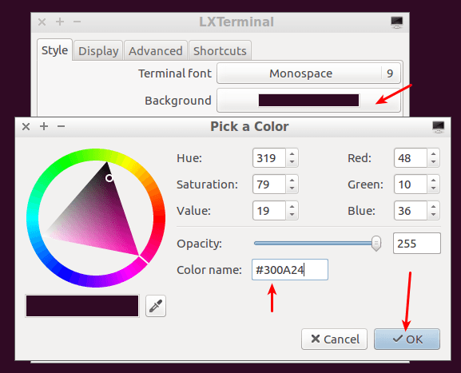Click the monitor icon in the Pick a Color title bar

(439, 127)
